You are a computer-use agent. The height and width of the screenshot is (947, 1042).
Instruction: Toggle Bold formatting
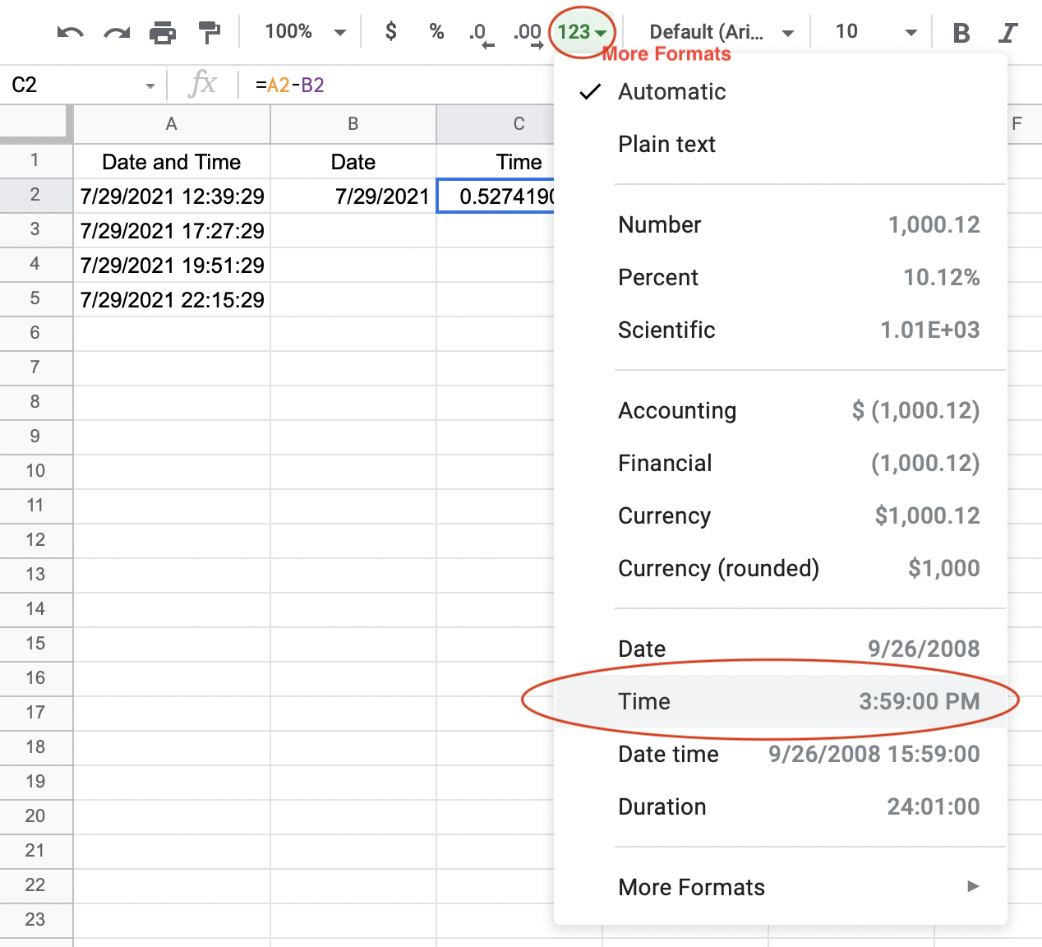pyautogui.click(x=961, y=33)
